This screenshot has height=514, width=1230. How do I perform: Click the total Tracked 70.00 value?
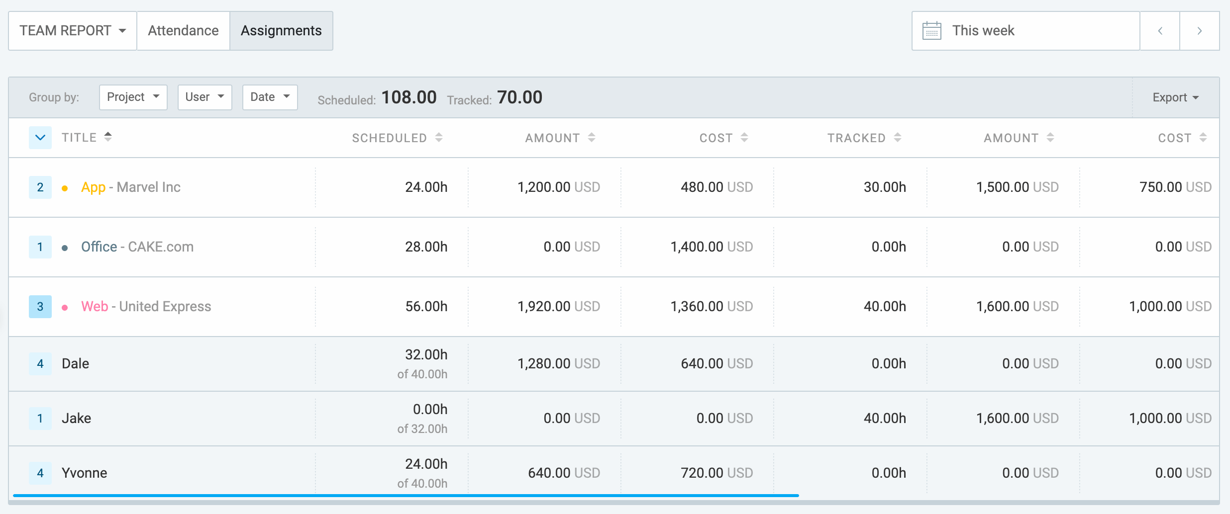click(x=520, y=97)
